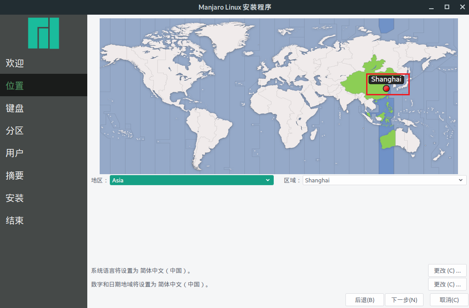Select the 键盘 step
Image resolution: width=469 pixels, height=308 pixels.
point(14,108)
